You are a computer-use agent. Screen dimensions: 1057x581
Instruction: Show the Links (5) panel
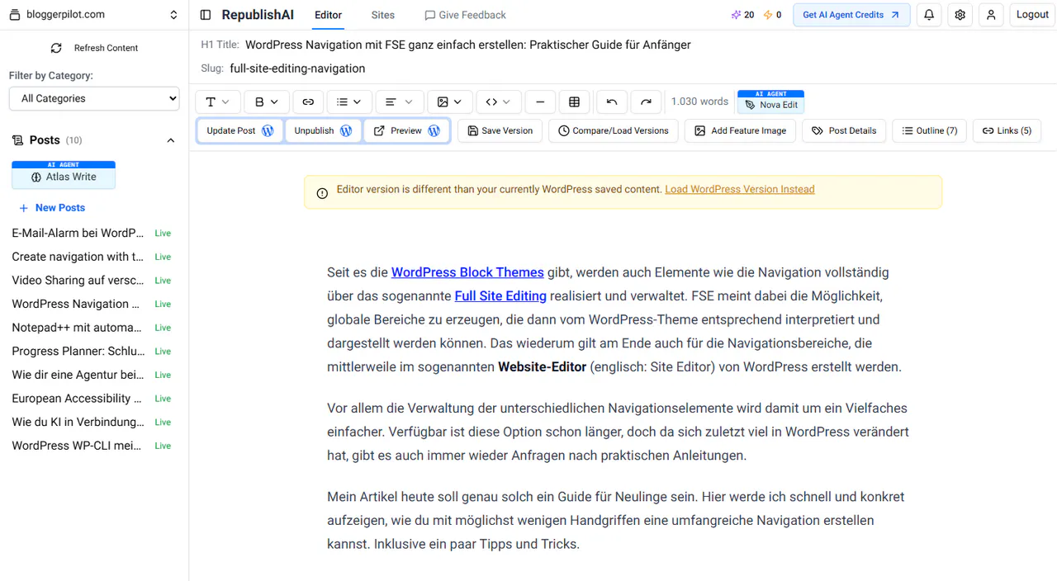pos(1007,130)
